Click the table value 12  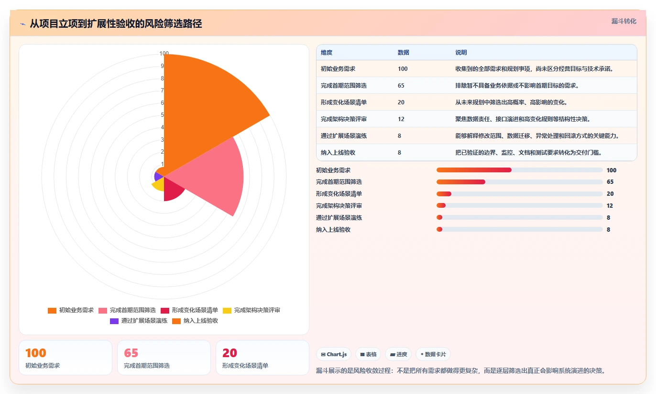point(401,119)
